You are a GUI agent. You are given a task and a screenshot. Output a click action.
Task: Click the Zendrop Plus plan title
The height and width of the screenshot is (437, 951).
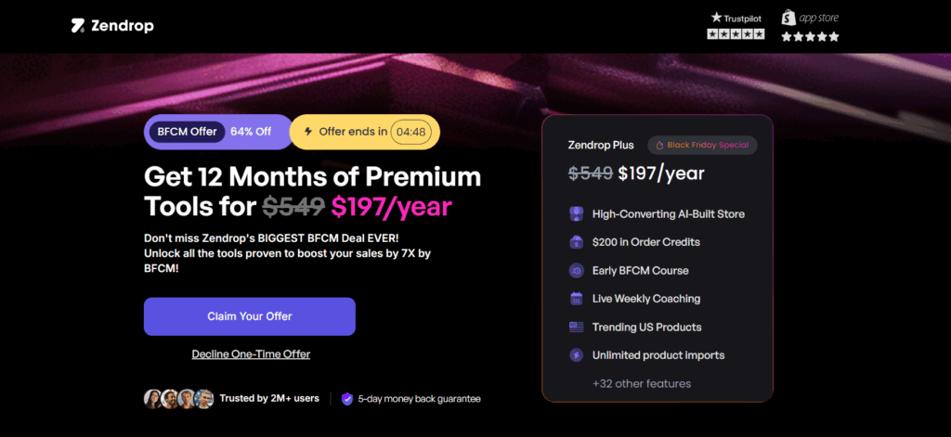click(601, 146)
